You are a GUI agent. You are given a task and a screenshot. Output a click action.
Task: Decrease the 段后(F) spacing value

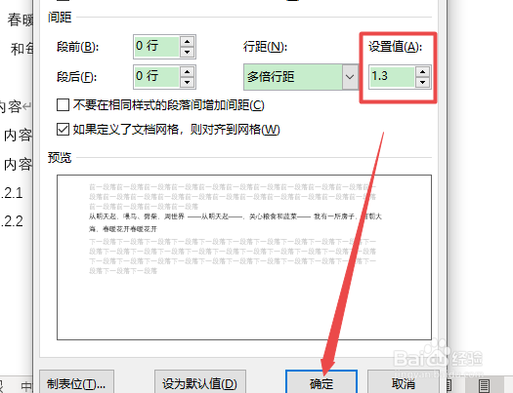click(x=188, y=82)
